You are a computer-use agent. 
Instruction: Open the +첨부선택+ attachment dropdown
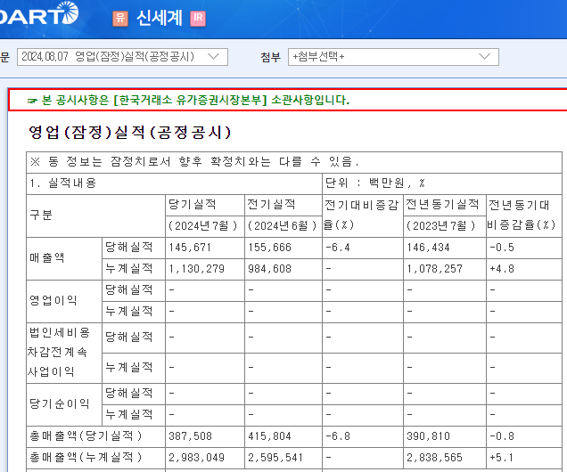click(x=393, y=57)
